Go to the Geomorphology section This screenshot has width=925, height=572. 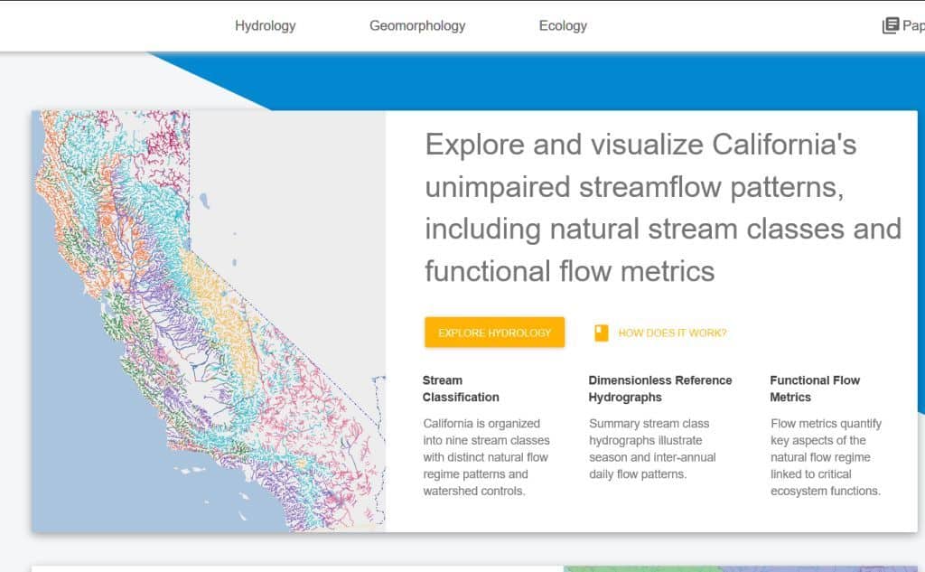click(416, 26)
